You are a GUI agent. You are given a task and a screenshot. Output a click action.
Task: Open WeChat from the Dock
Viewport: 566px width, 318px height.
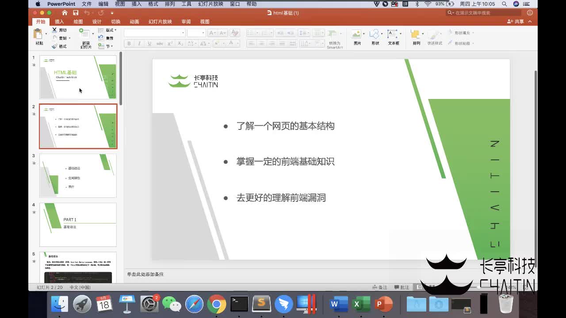click(172, 304)
